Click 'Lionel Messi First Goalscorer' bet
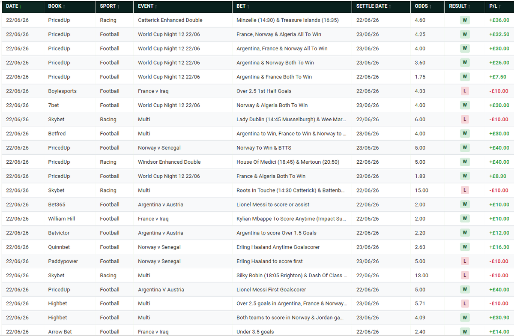Viewport: 514px width, 336px height. click(271, 290)
